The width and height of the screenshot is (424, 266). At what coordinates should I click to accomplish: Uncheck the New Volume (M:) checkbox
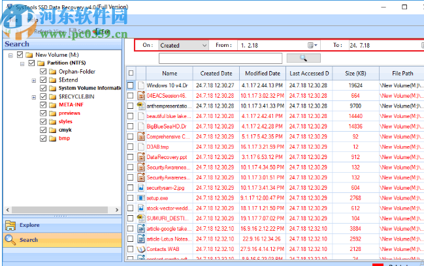point(20,55)
